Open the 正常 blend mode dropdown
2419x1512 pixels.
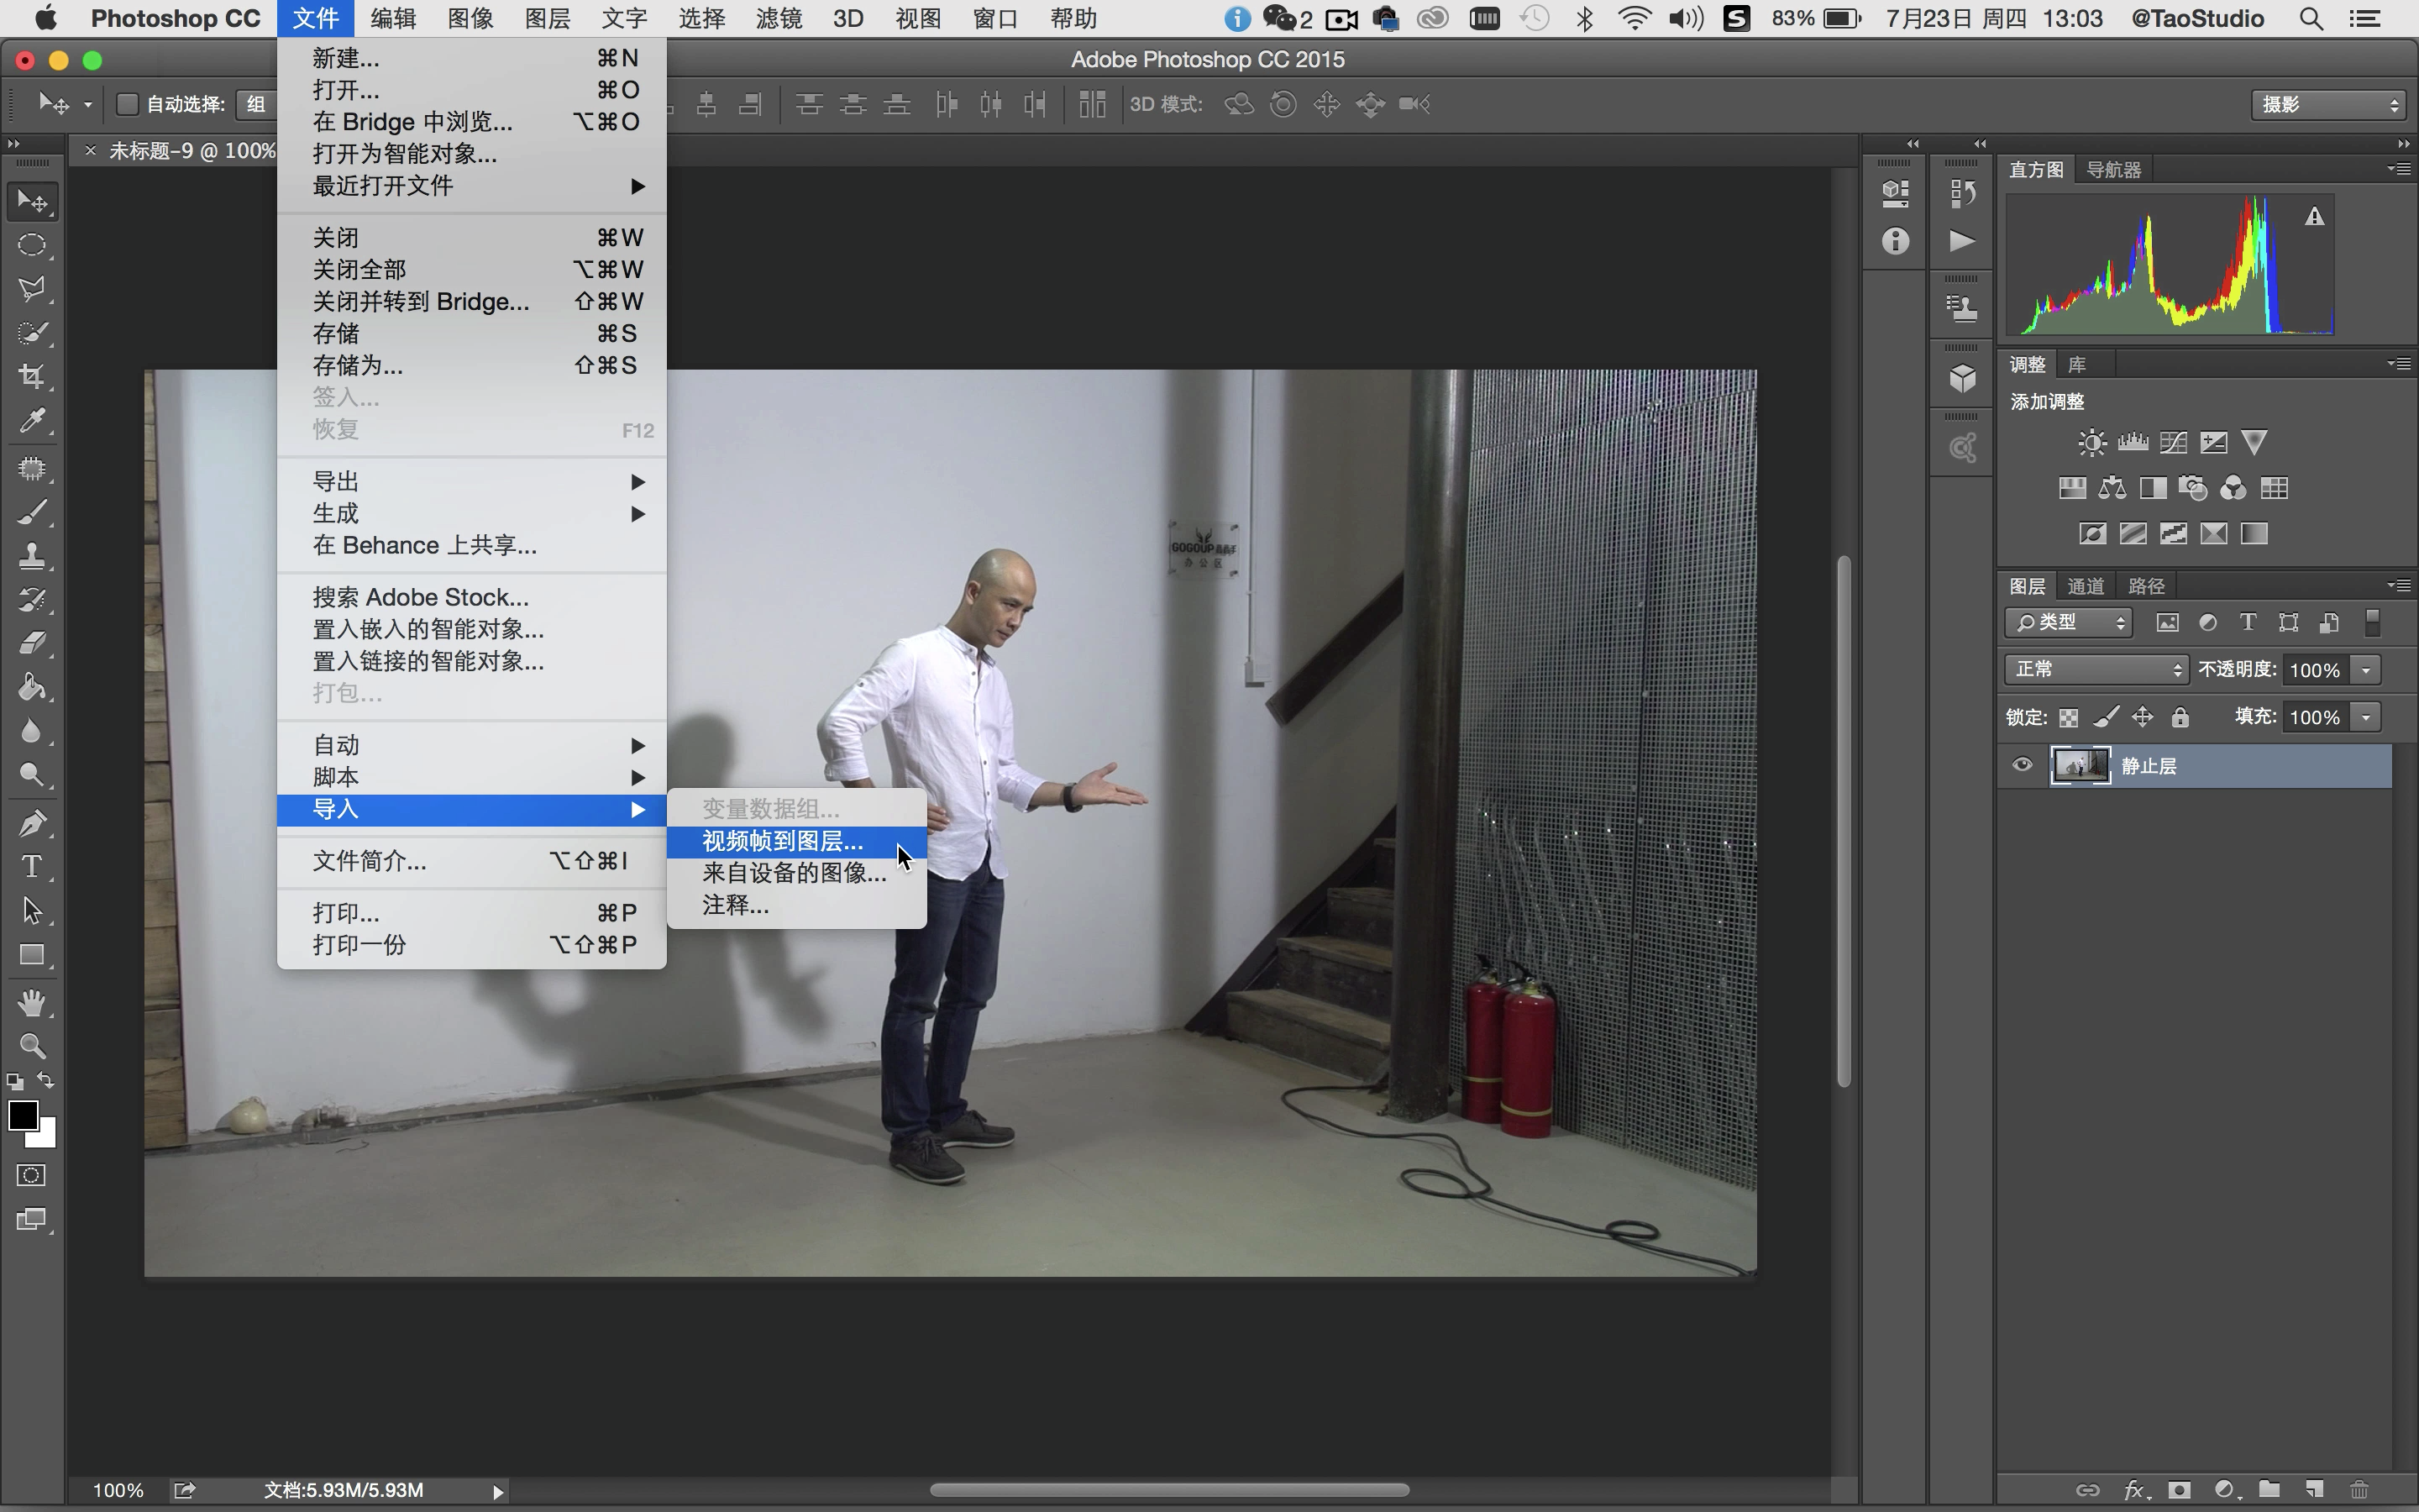coord(2095,669)
